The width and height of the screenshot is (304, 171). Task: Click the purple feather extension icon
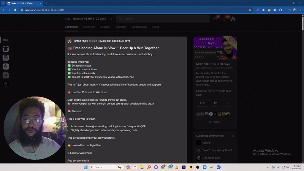[x=258, y=10]
